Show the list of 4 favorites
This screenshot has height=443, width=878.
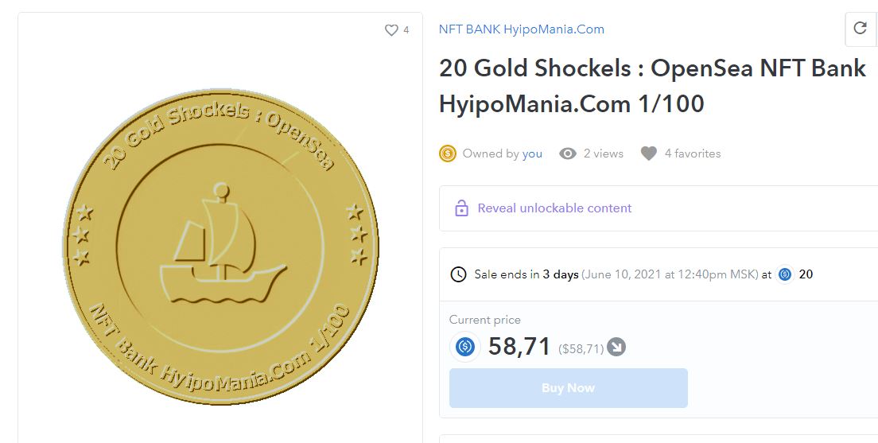(x=692, y=153)
